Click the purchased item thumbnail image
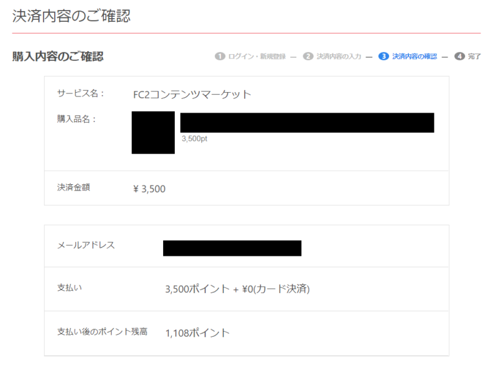The height and width of the screenshot is (369, 498). [153, 133]
